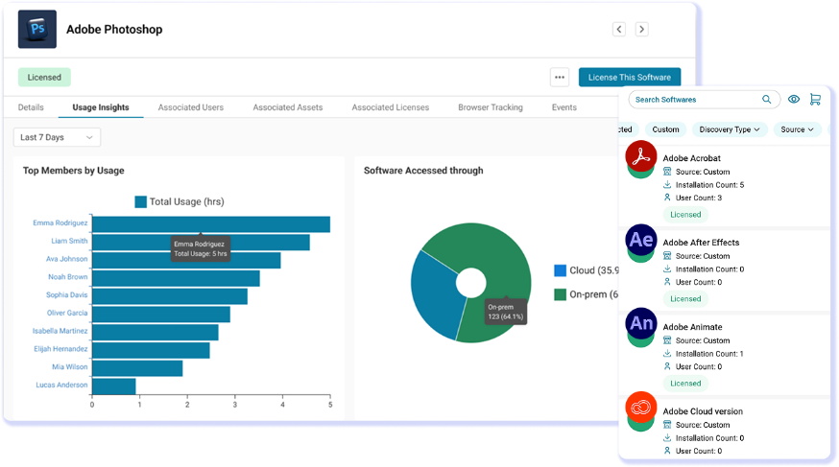Go to previous software with left chevron
This screenshot has height=467, width=839.
pyautogui.click(x=619, y=29)
